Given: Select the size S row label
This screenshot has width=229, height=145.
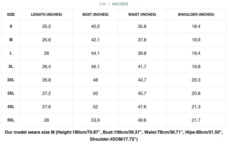Looking at the screenshot, I should click(x=11, y=26).
